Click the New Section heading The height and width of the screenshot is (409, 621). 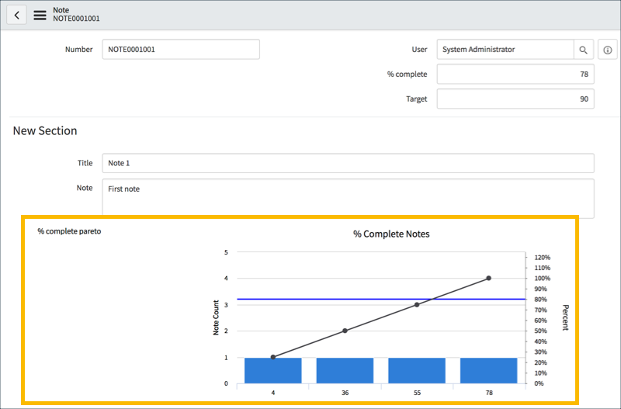point(45,131)
